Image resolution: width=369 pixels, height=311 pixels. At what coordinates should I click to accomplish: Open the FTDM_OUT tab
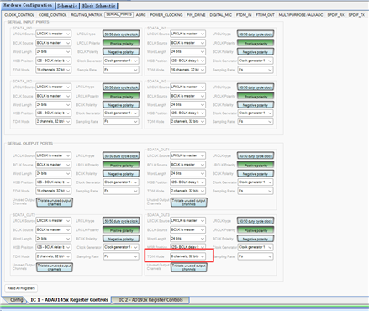point(265,15)
